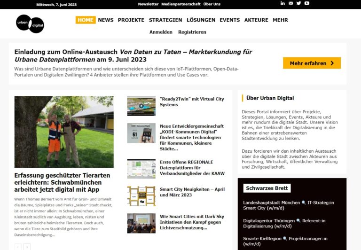Select the HOME menu item
This screenshot has width=361, height=250.
click(86, 20)
